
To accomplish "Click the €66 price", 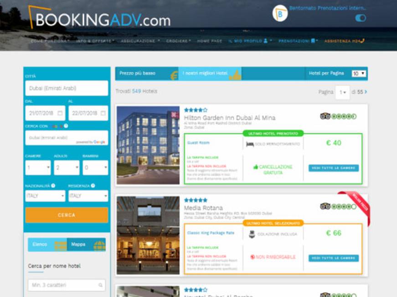I will point(334,233).
